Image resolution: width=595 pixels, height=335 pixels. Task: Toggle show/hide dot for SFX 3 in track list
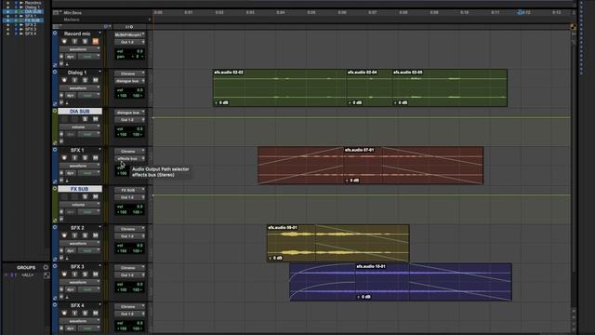8,29
